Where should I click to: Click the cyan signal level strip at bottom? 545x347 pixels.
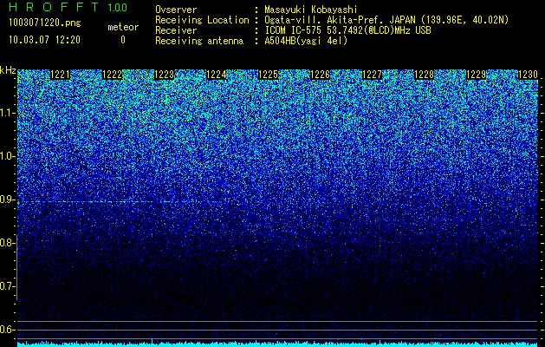(x=277, y=344)
